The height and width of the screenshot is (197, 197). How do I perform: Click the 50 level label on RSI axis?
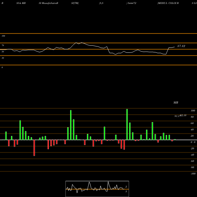[x=3, y=52]
